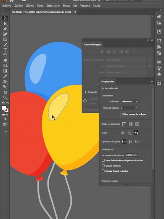Select the Selection (black arrow) tool
Image resolution: width=164 pixels, height=219 pixels.
(5, 18)
